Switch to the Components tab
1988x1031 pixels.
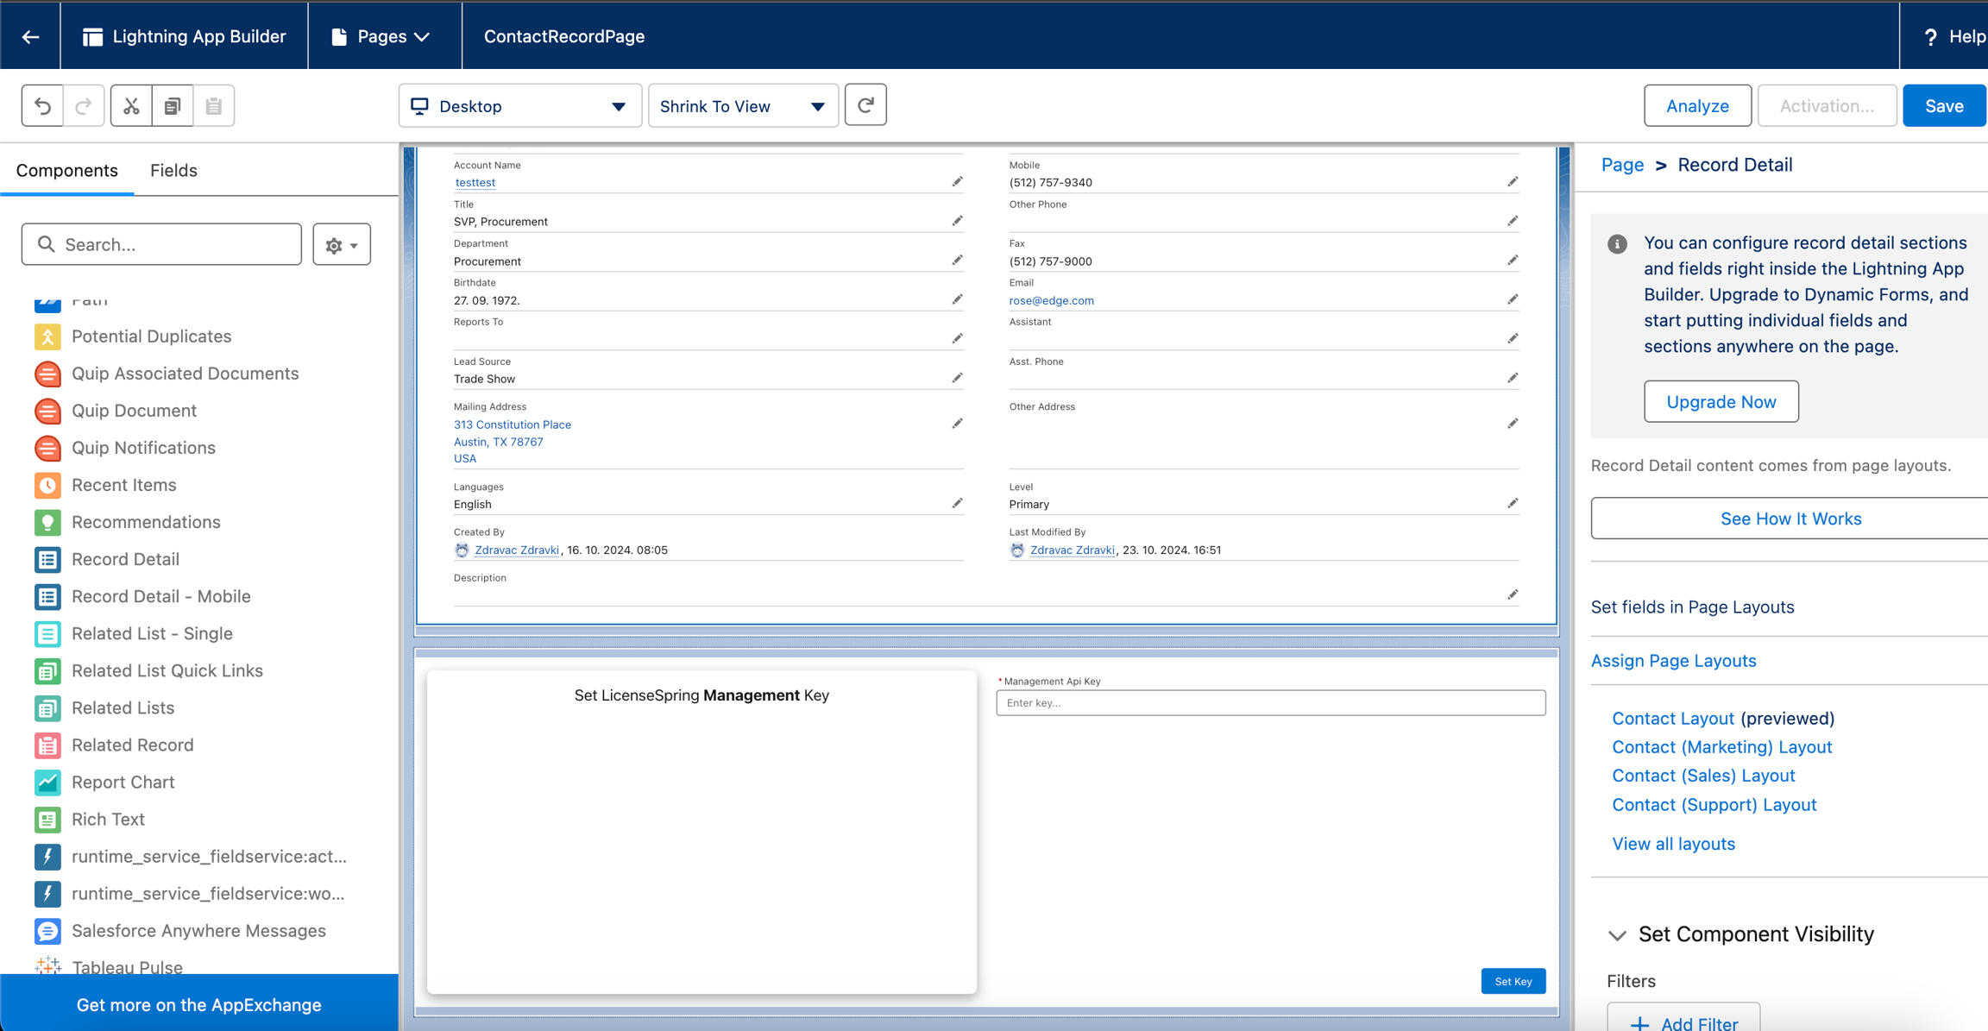tap(66, 170)
